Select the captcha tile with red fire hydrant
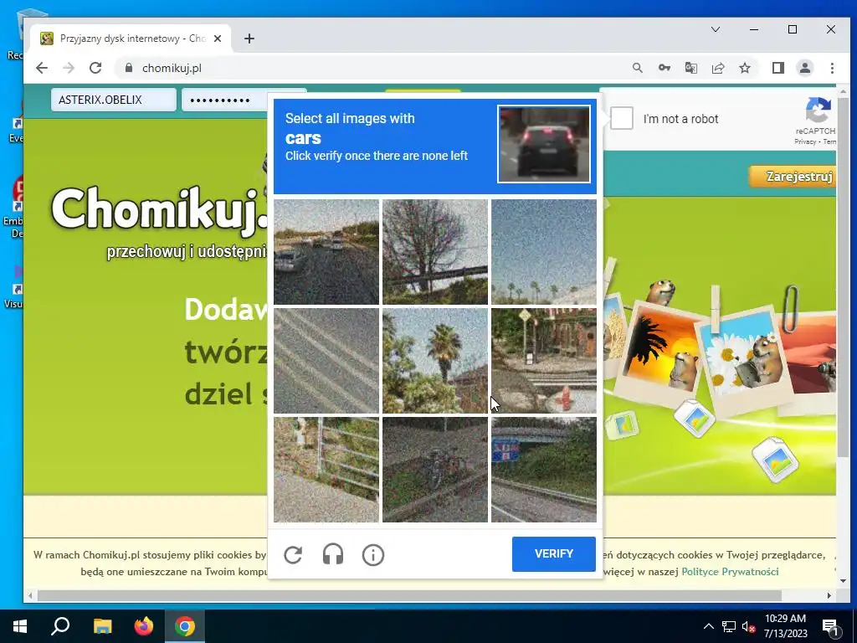 tap(544, 360)
